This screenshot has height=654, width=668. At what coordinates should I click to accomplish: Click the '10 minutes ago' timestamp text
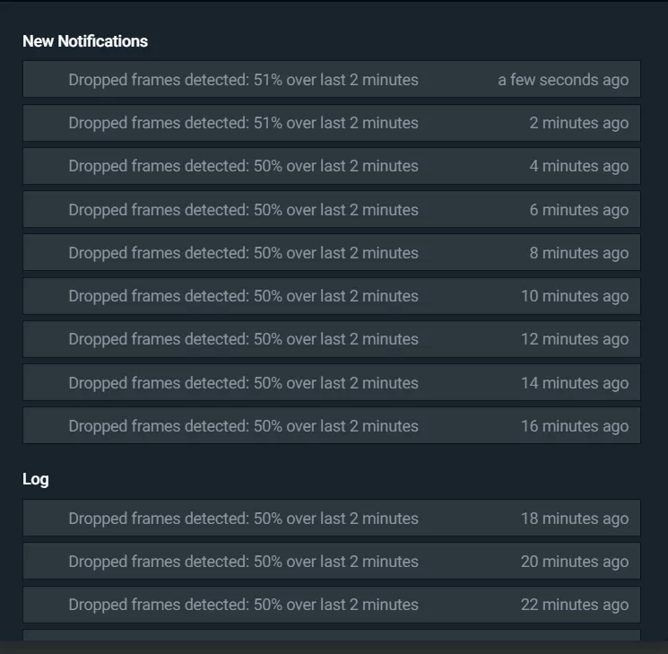coord(575,296)
